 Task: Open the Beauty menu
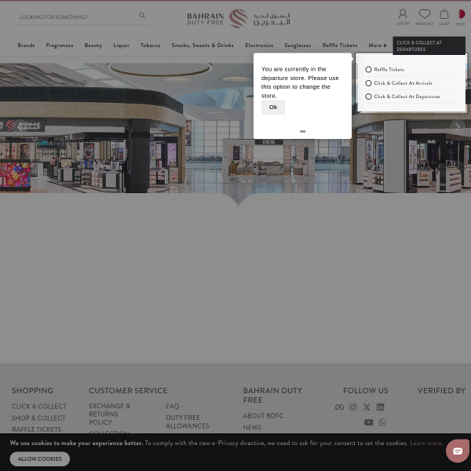93,46
